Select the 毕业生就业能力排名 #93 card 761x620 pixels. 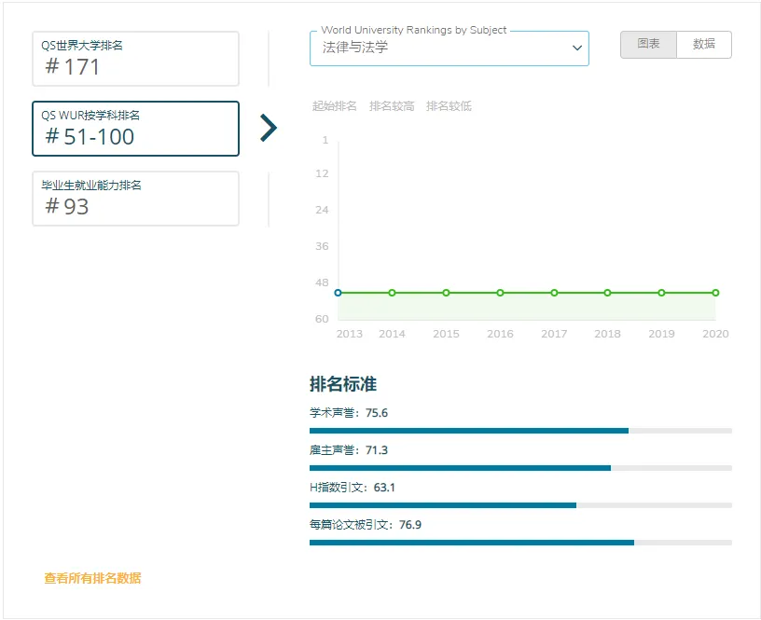135,199
